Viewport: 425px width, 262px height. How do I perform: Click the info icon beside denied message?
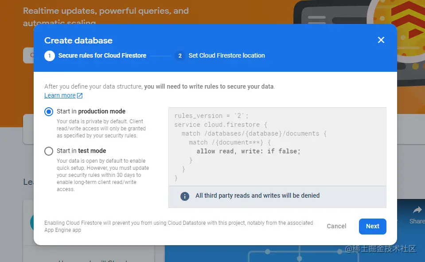point(185,196)
